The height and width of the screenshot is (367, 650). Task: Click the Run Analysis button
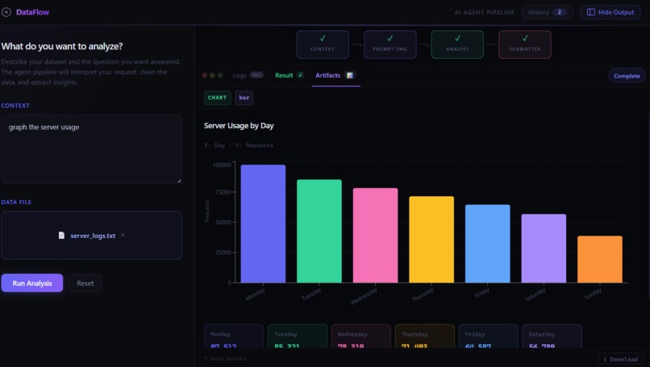pyautogui.click(x=32, y=283)
